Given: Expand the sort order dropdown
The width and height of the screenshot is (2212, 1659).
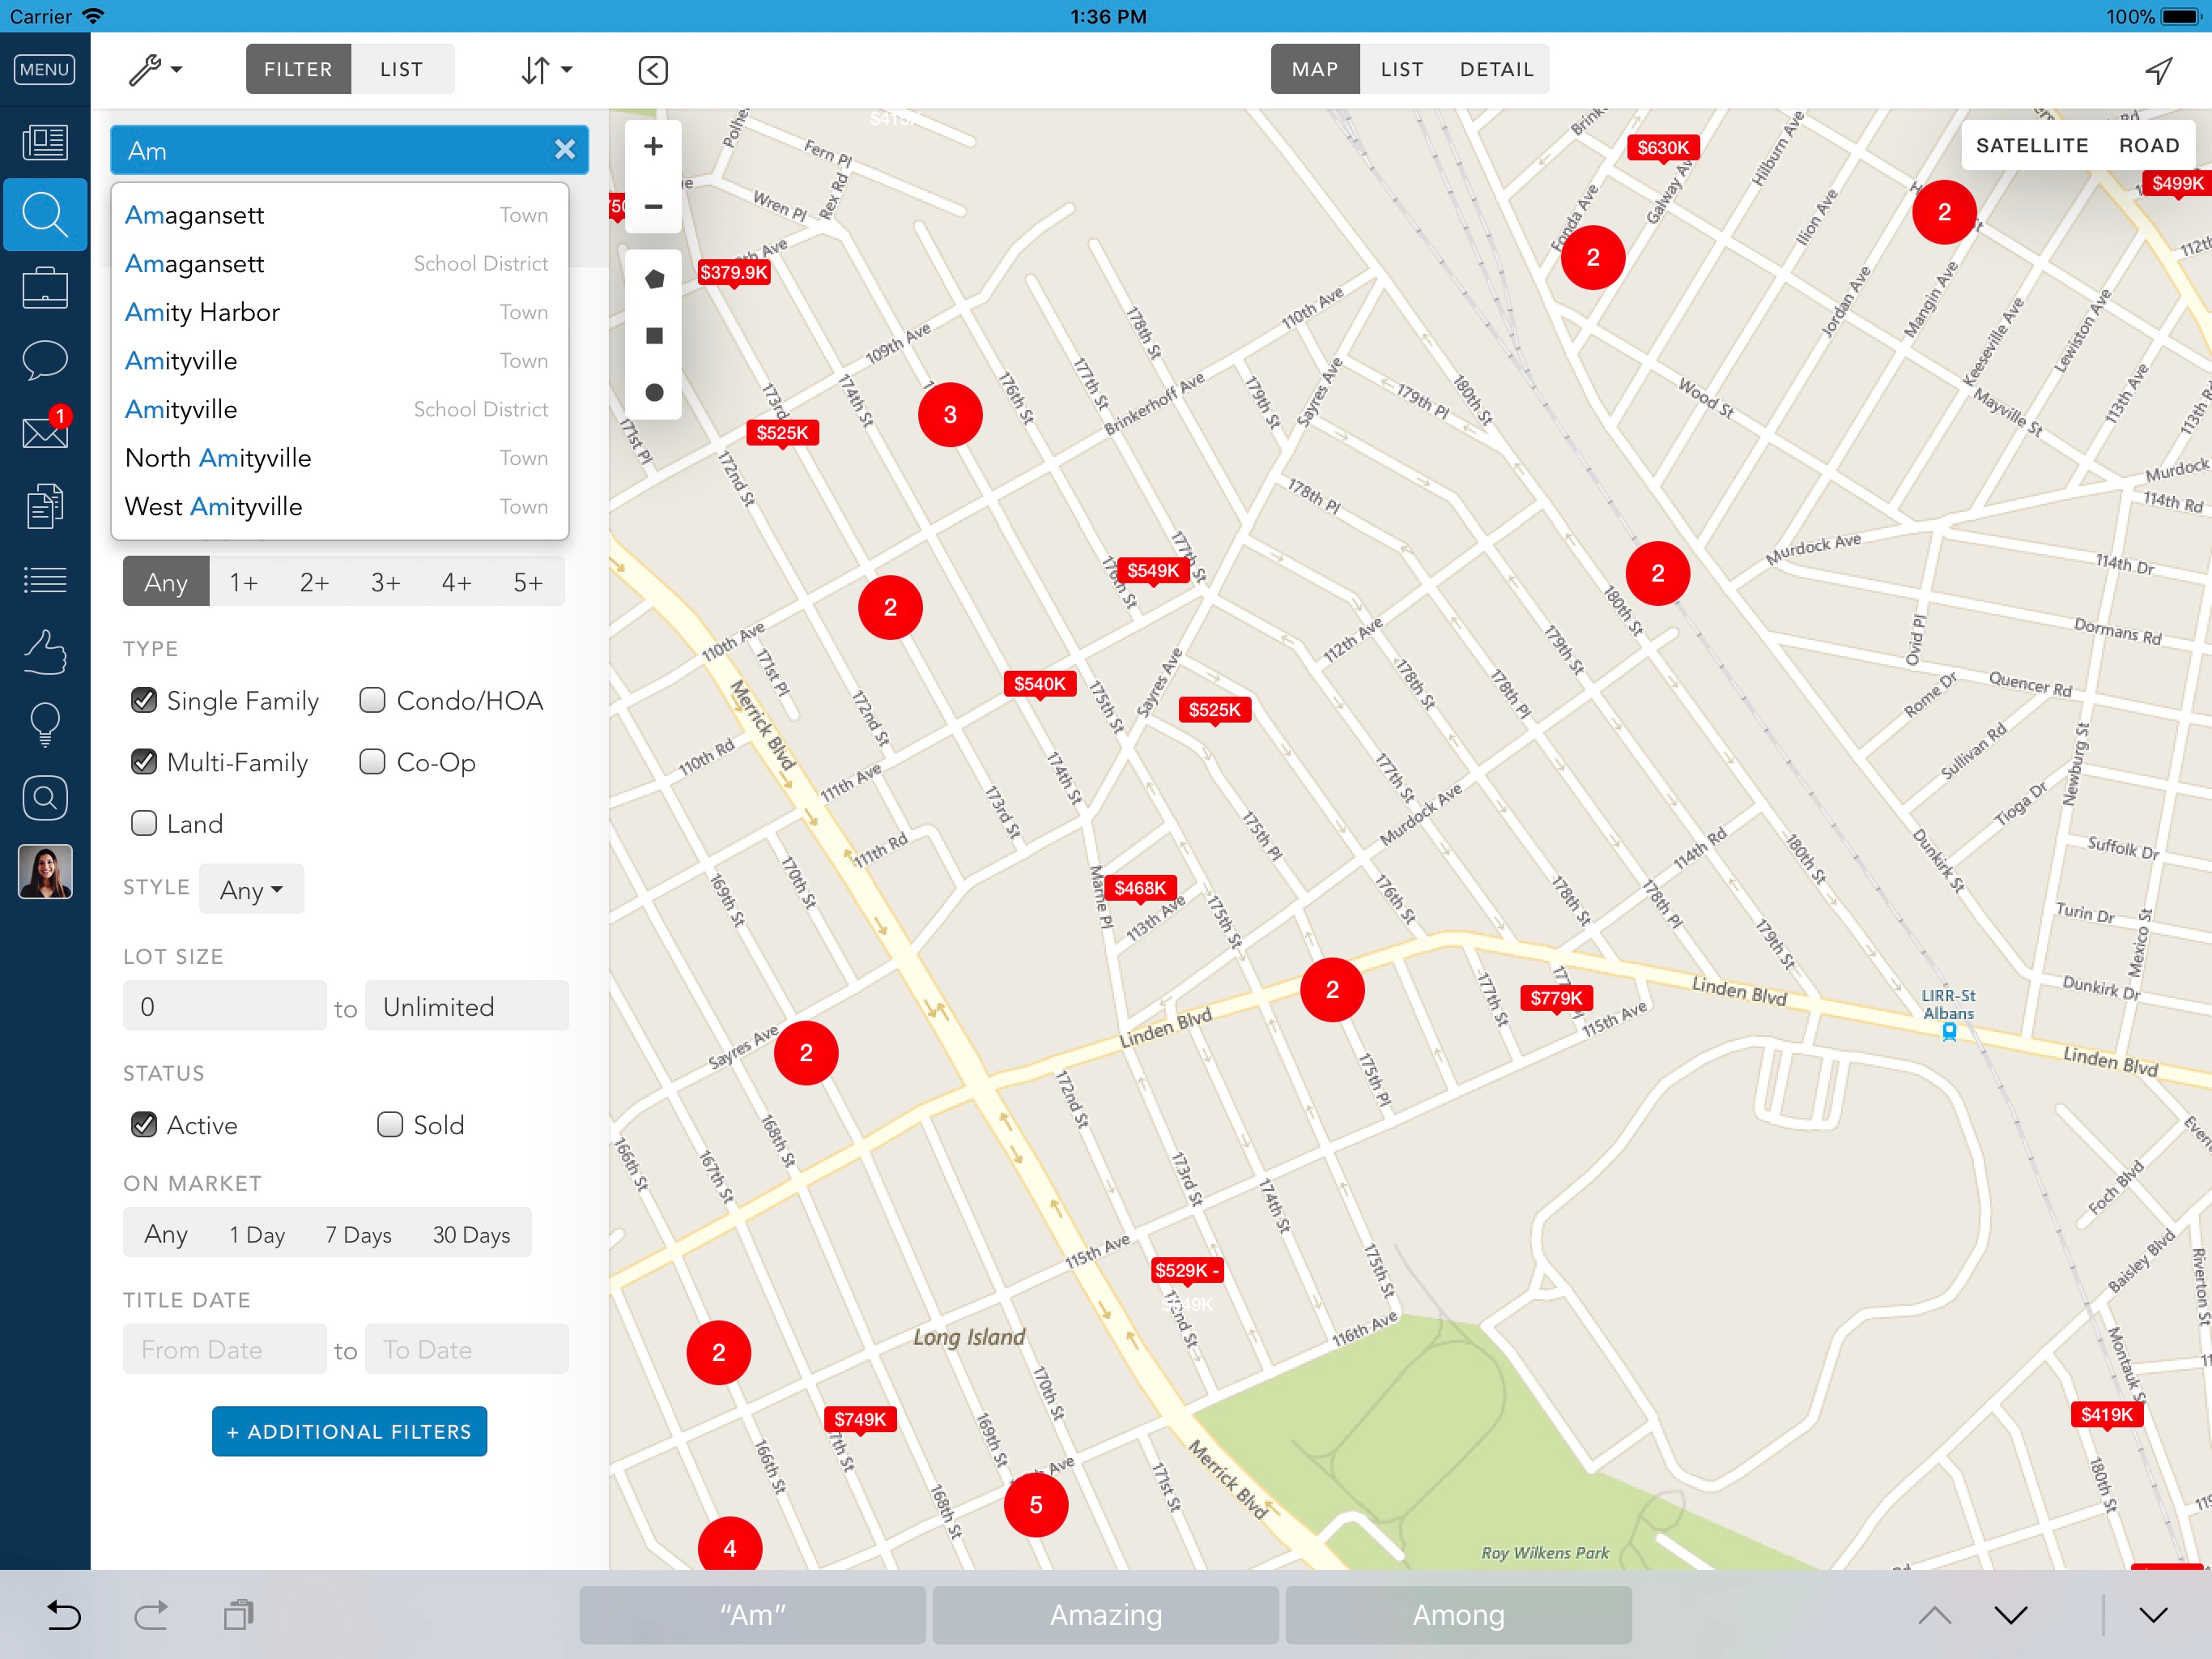Looking at the screenshot, I should tap(546, 70).
